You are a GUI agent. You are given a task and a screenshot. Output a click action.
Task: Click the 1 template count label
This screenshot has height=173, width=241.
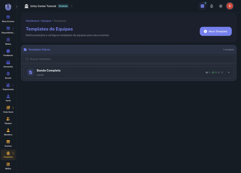tap(228, 50)
